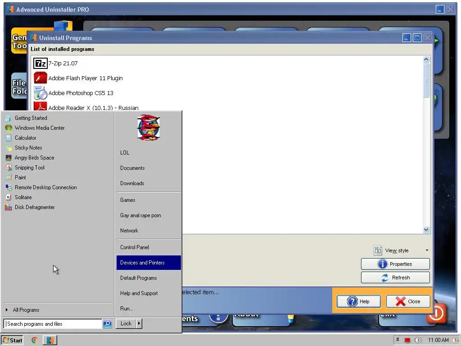Click Advanced Uninstaller PRO taskbar icon
Screen dimensions: 461x346
pos(50,341)
